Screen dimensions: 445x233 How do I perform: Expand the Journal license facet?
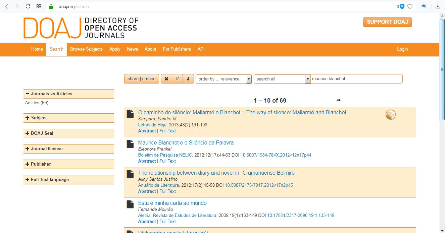click(x=69, y=149)
